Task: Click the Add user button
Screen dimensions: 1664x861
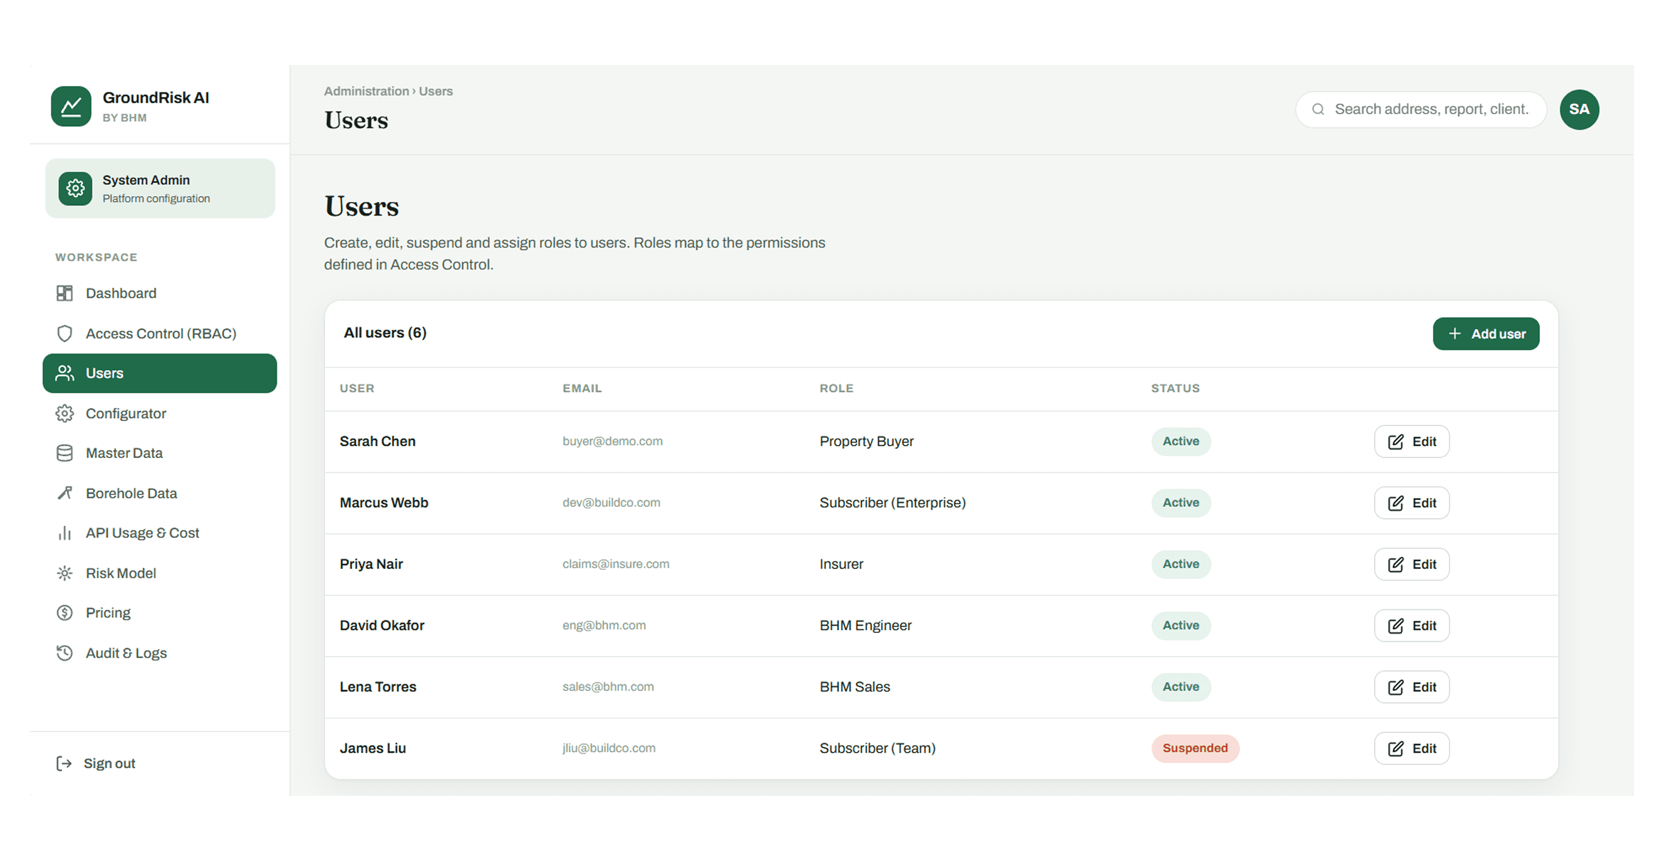Action: coord(1485,334)
